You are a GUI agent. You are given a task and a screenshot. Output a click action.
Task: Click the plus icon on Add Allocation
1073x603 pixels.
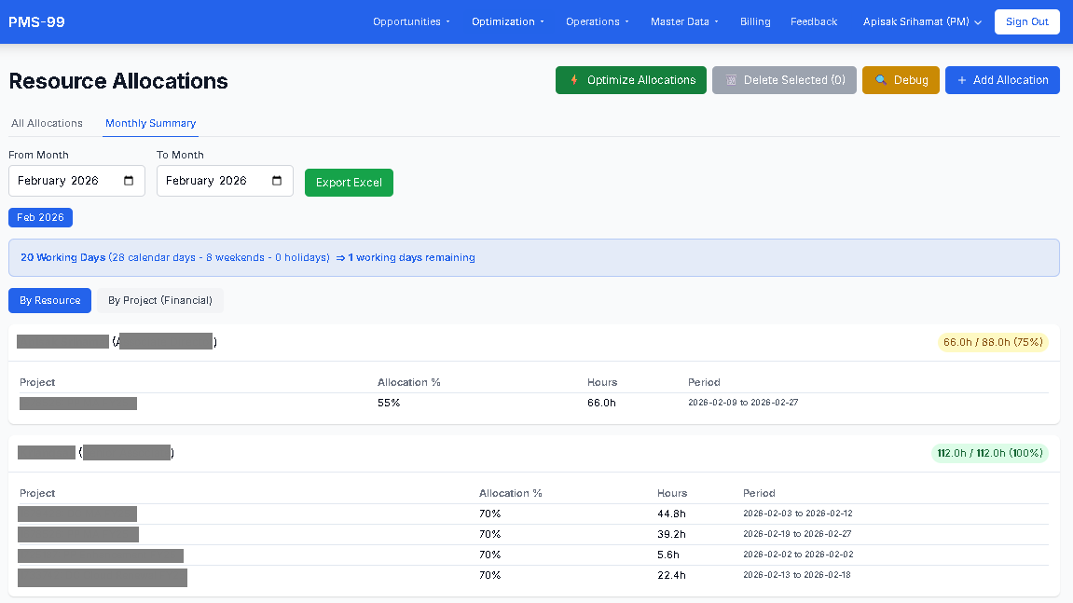pos(961,80)
